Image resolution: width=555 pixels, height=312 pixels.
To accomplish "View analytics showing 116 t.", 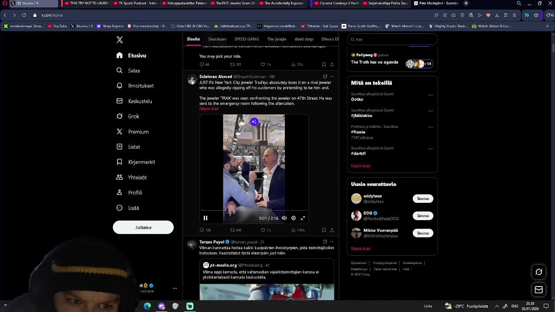I will 298,230.
